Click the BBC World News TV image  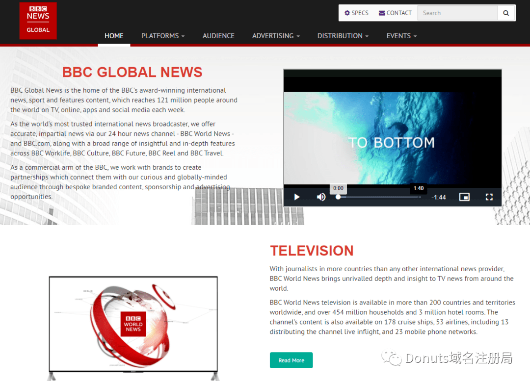tap(133, 324)
